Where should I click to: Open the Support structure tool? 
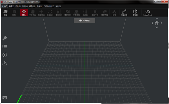(76, 13)
